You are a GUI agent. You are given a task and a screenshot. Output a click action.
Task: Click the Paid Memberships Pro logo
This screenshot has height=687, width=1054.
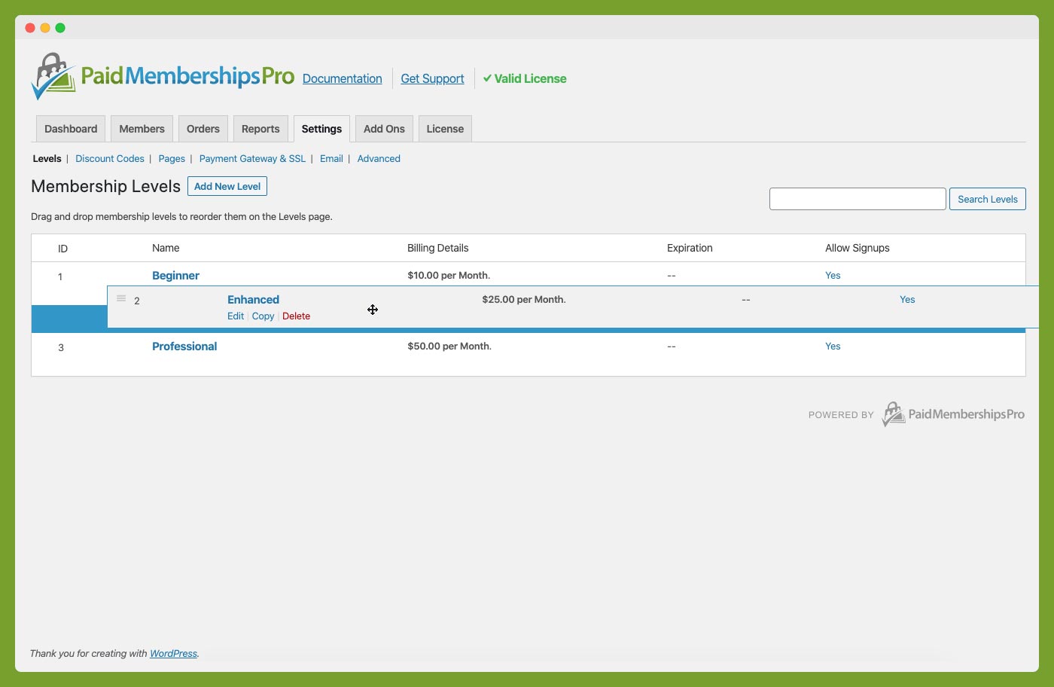163,76
